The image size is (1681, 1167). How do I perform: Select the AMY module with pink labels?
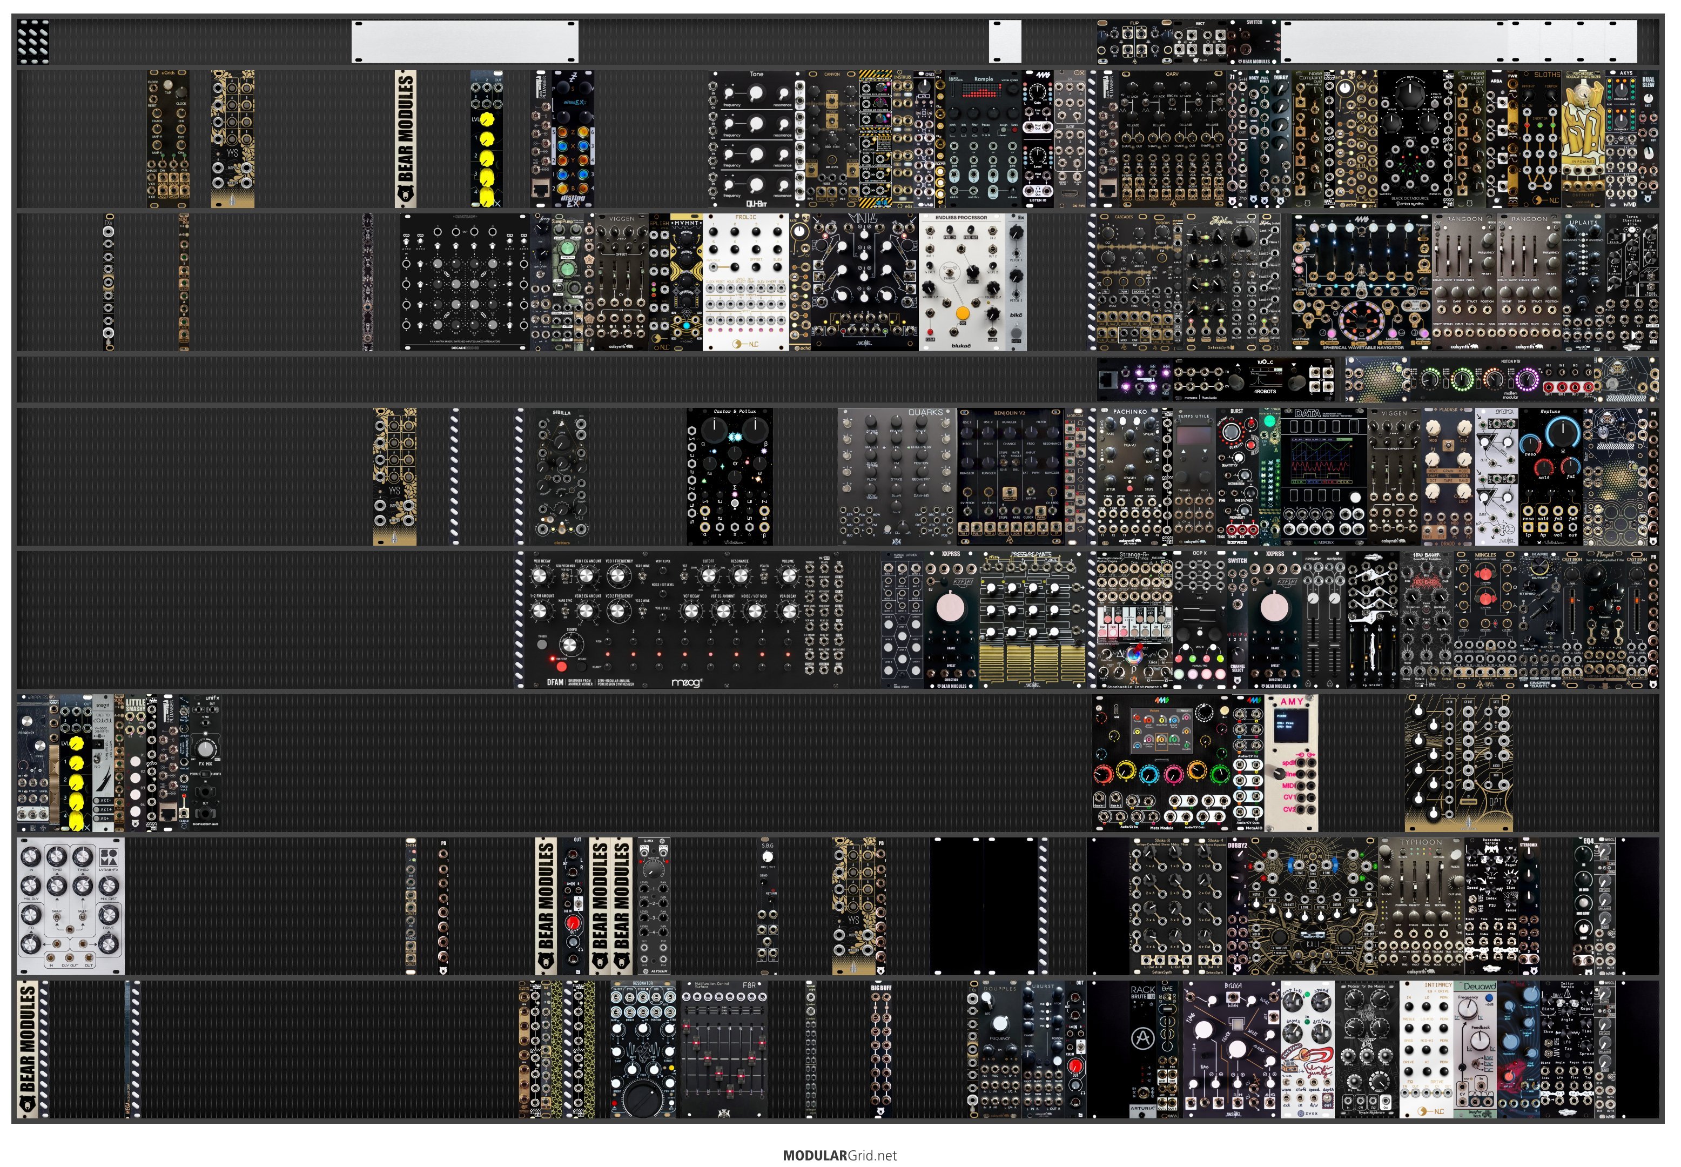click(1292, 763)
